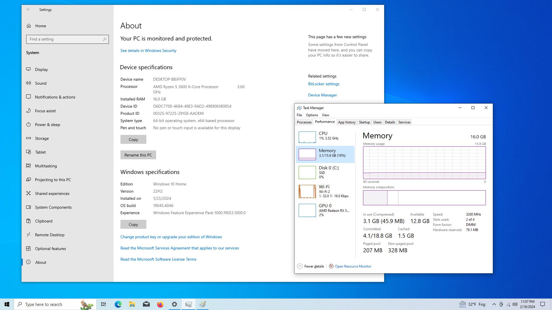552x310 pixels.
Task: Select Wi-Fi performance item
Action: coord(325,191)
